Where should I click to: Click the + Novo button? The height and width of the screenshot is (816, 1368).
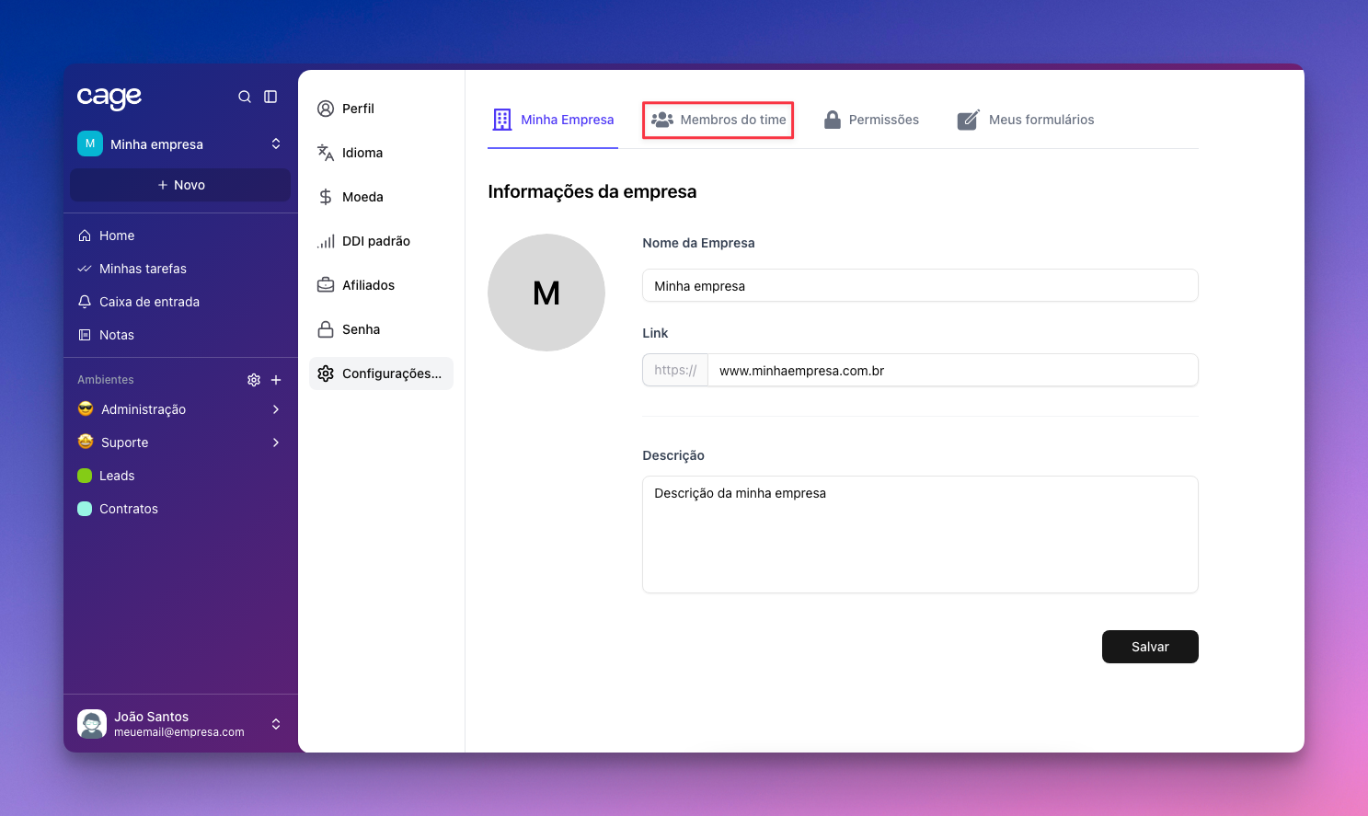coord(180,185)
